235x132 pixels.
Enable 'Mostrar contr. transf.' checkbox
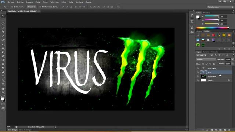click(x=40, y=7)
